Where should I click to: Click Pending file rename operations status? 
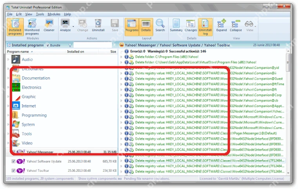(147, 178)
